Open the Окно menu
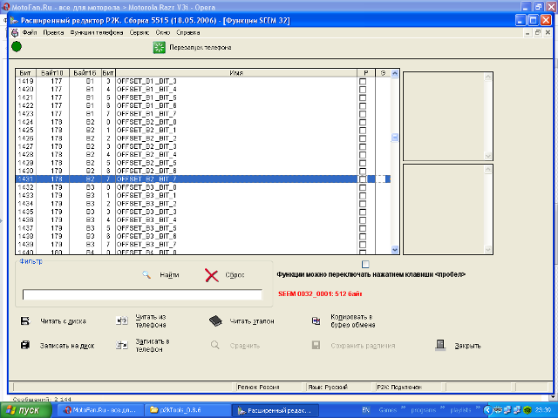The width and height of the screenshot is (558, 418). tap(163, 33)
